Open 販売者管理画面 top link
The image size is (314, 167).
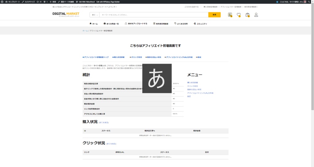point(250,7)
